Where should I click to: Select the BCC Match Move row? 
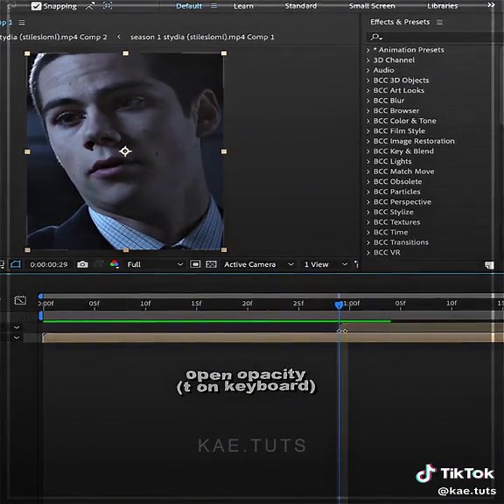point(400,171)
